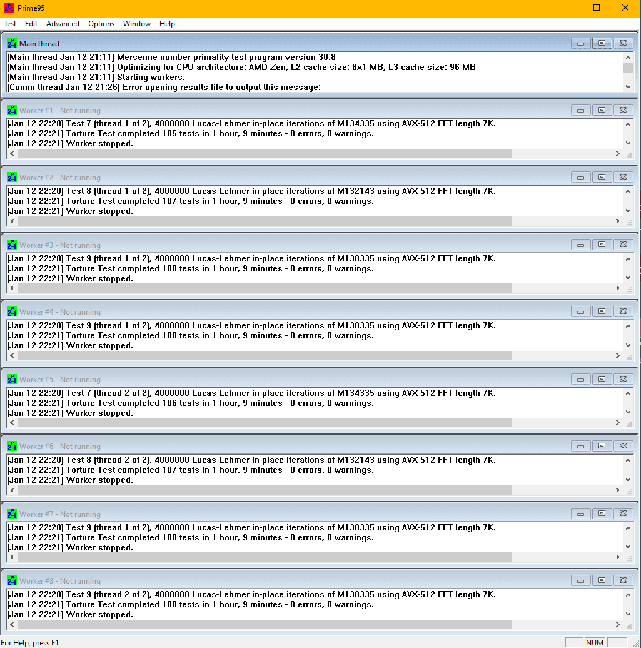Click the Prime95 icon in title bar
The height and width of the screenshot is (648, 641).
(9, 8)
